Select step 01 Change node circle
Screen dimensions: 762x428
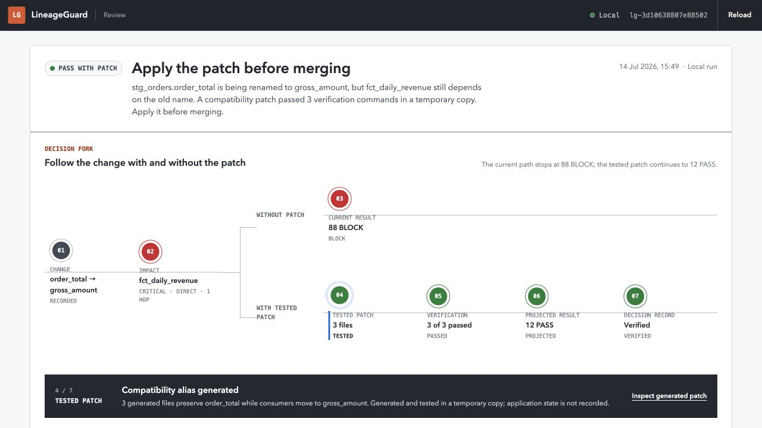pos(61,251)
